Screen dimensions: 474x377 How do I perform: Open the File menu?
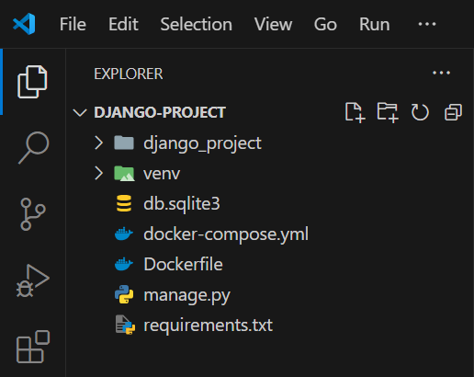tap(73, 24)
